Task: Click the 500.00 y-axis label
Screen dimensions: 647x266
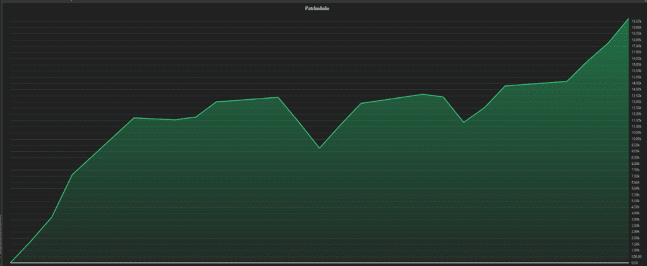Action: click(636, 257)
